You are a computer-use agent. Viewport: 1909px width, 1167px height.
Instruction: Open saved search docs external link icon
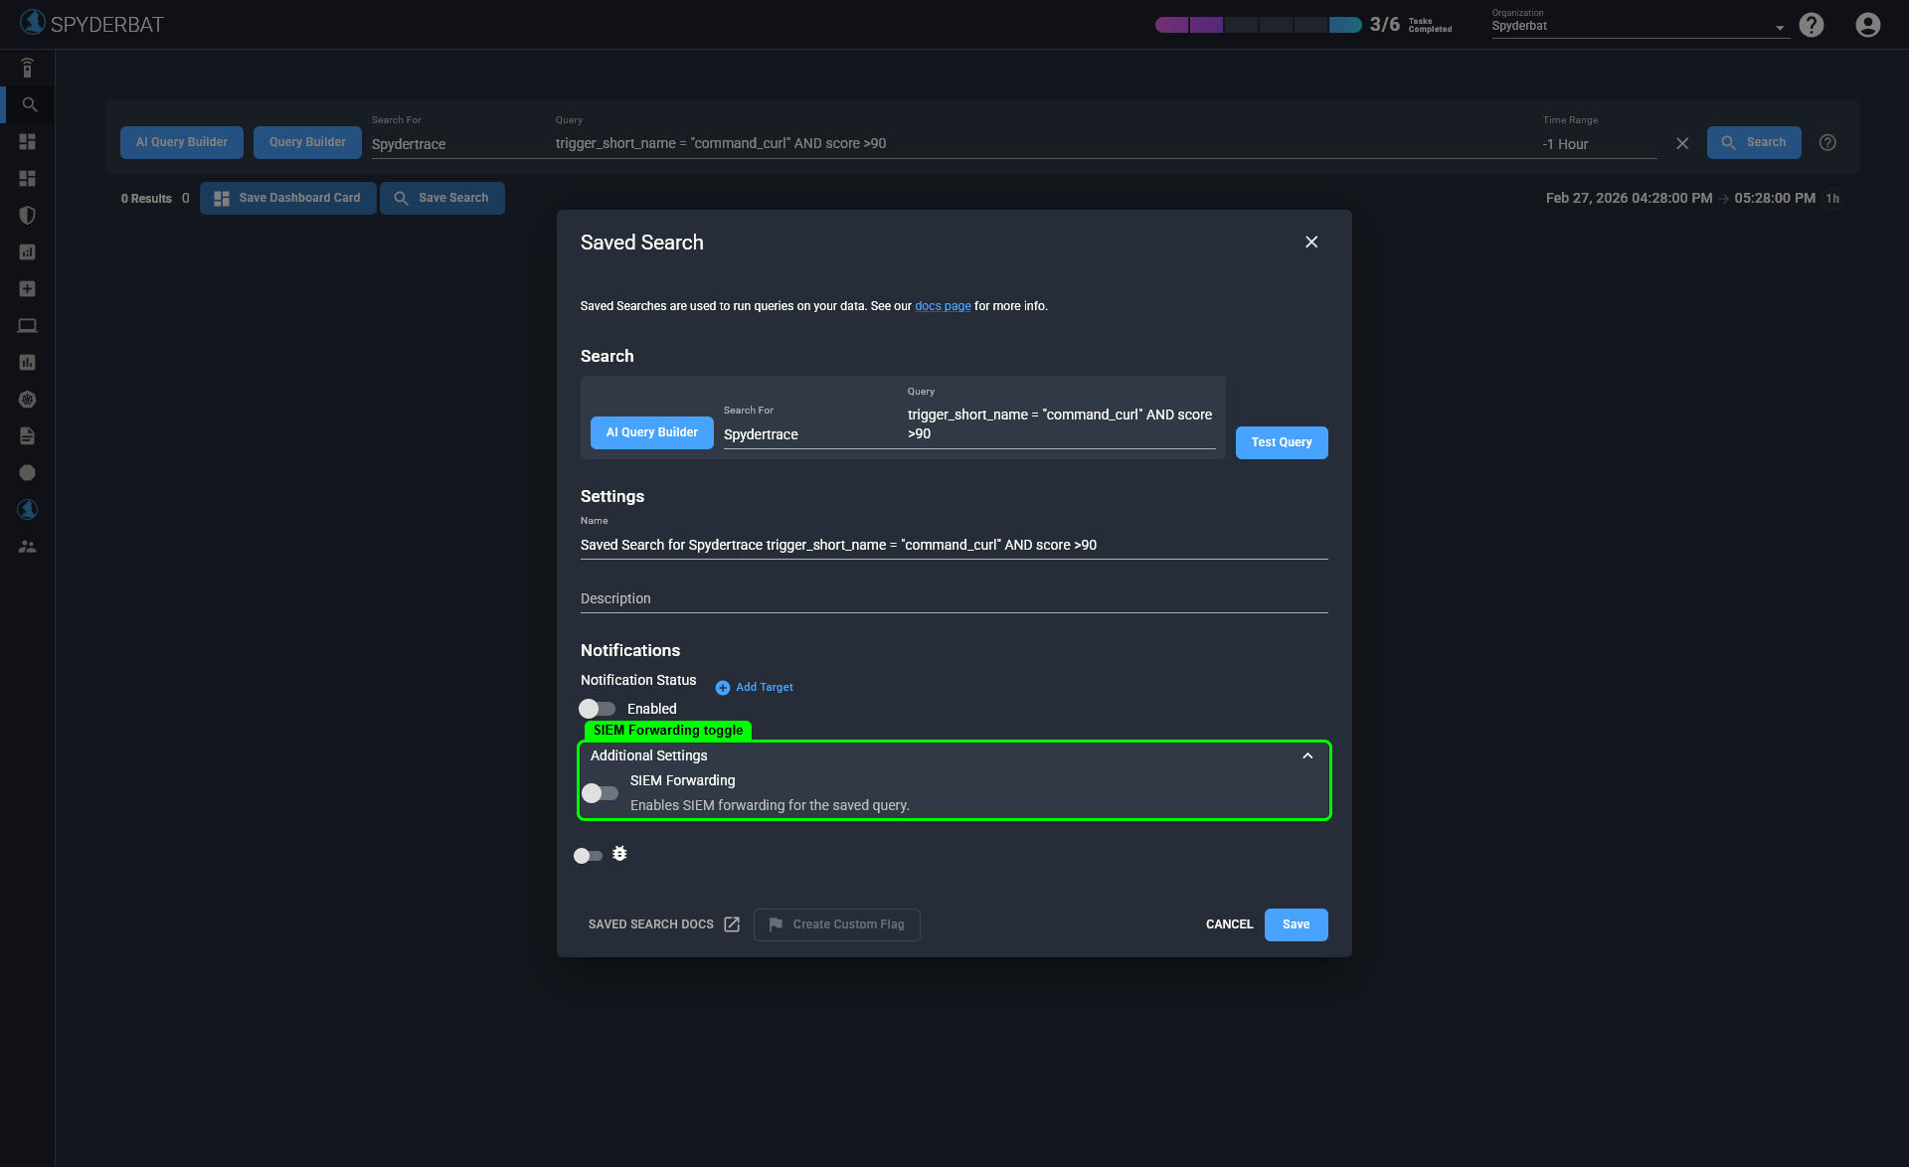click(732, 924)
